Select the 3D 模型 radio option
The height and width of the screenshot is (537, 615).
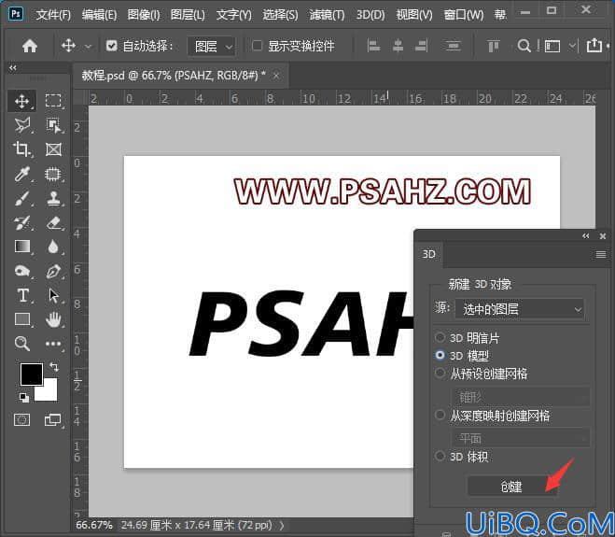pos(440,355)
